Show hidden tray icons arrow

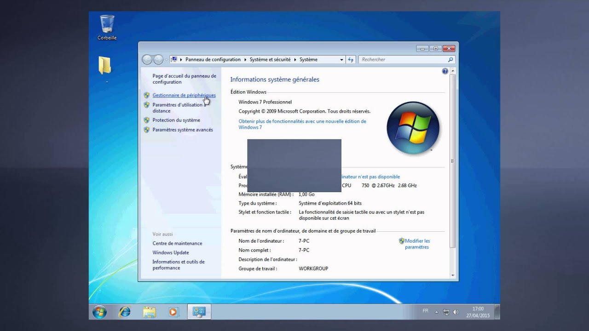[437, 312]
